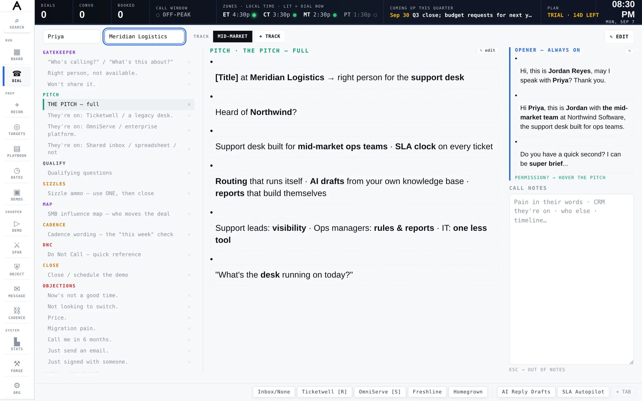Open the Playbook section
Screen dimensions: 642x401
coord(17,152)
